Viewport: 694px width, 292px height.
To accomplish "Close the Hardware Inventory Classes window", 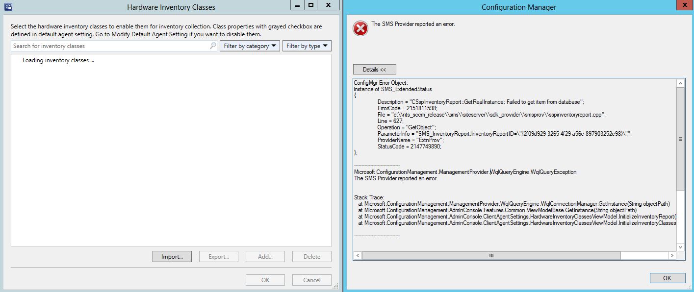I will [329, 5].
